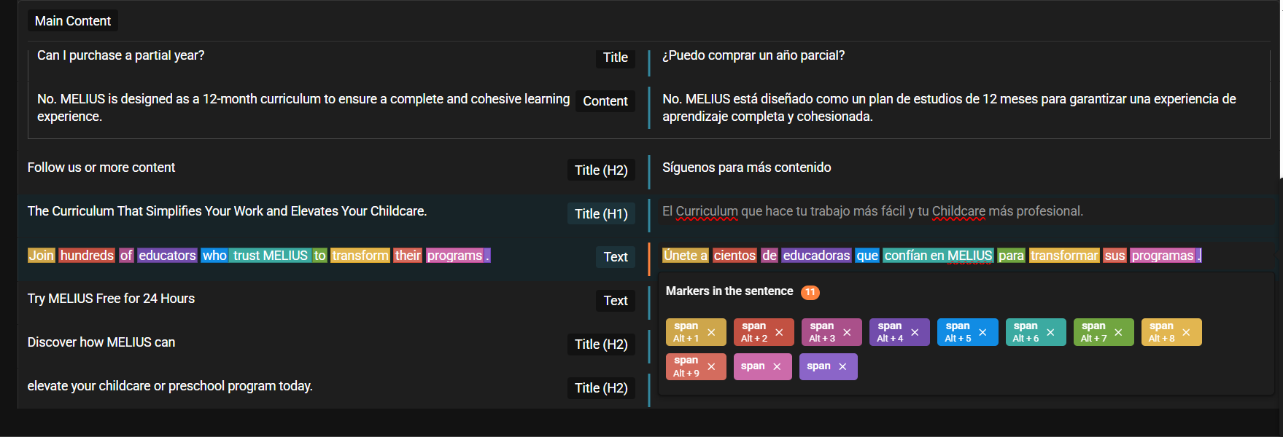Remove the span Alt+3 marker
Viewport: 1283px width, 437px height.
[x=847, y=332]
